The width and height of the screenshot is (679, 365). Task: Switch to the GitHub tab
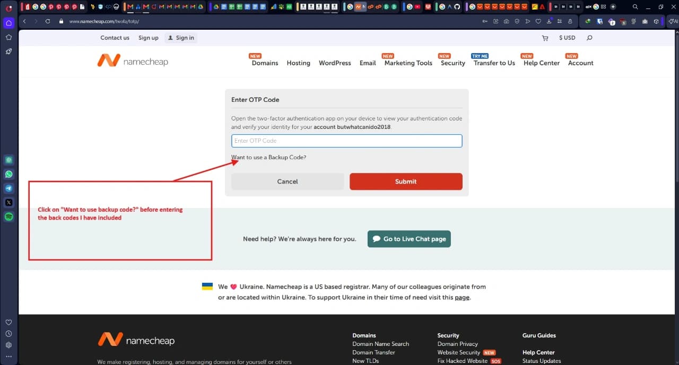point(457,7)
